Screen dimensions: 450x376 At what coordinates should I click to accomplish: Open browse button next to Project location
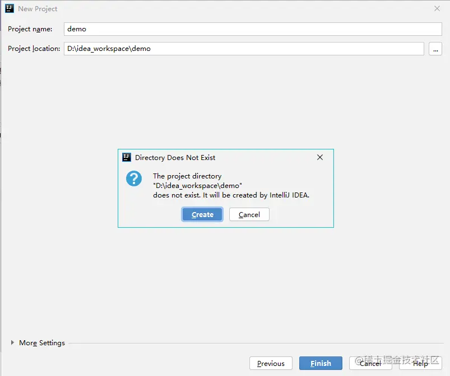coord(435,49)
